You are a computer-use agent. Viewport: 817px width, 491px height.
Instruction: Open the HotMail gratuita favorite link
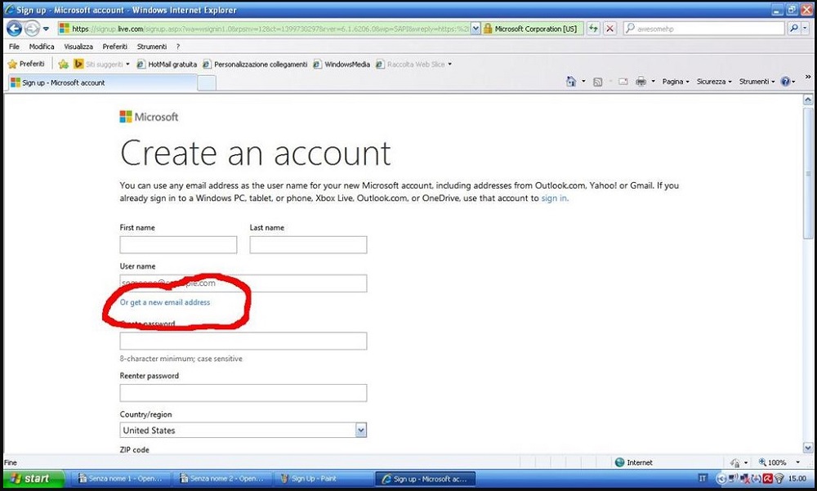point(167,64)
